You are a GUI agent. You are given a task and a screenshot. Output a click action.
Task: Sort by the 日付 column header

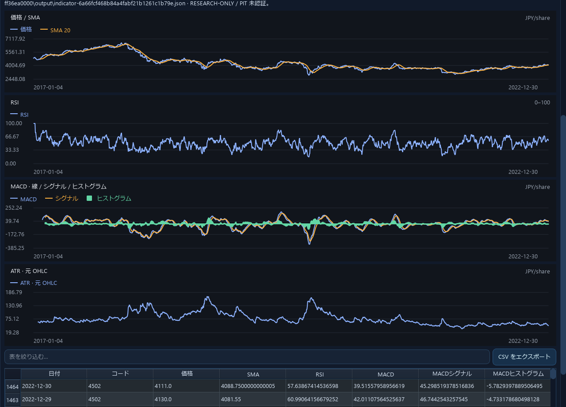[54, 374]
